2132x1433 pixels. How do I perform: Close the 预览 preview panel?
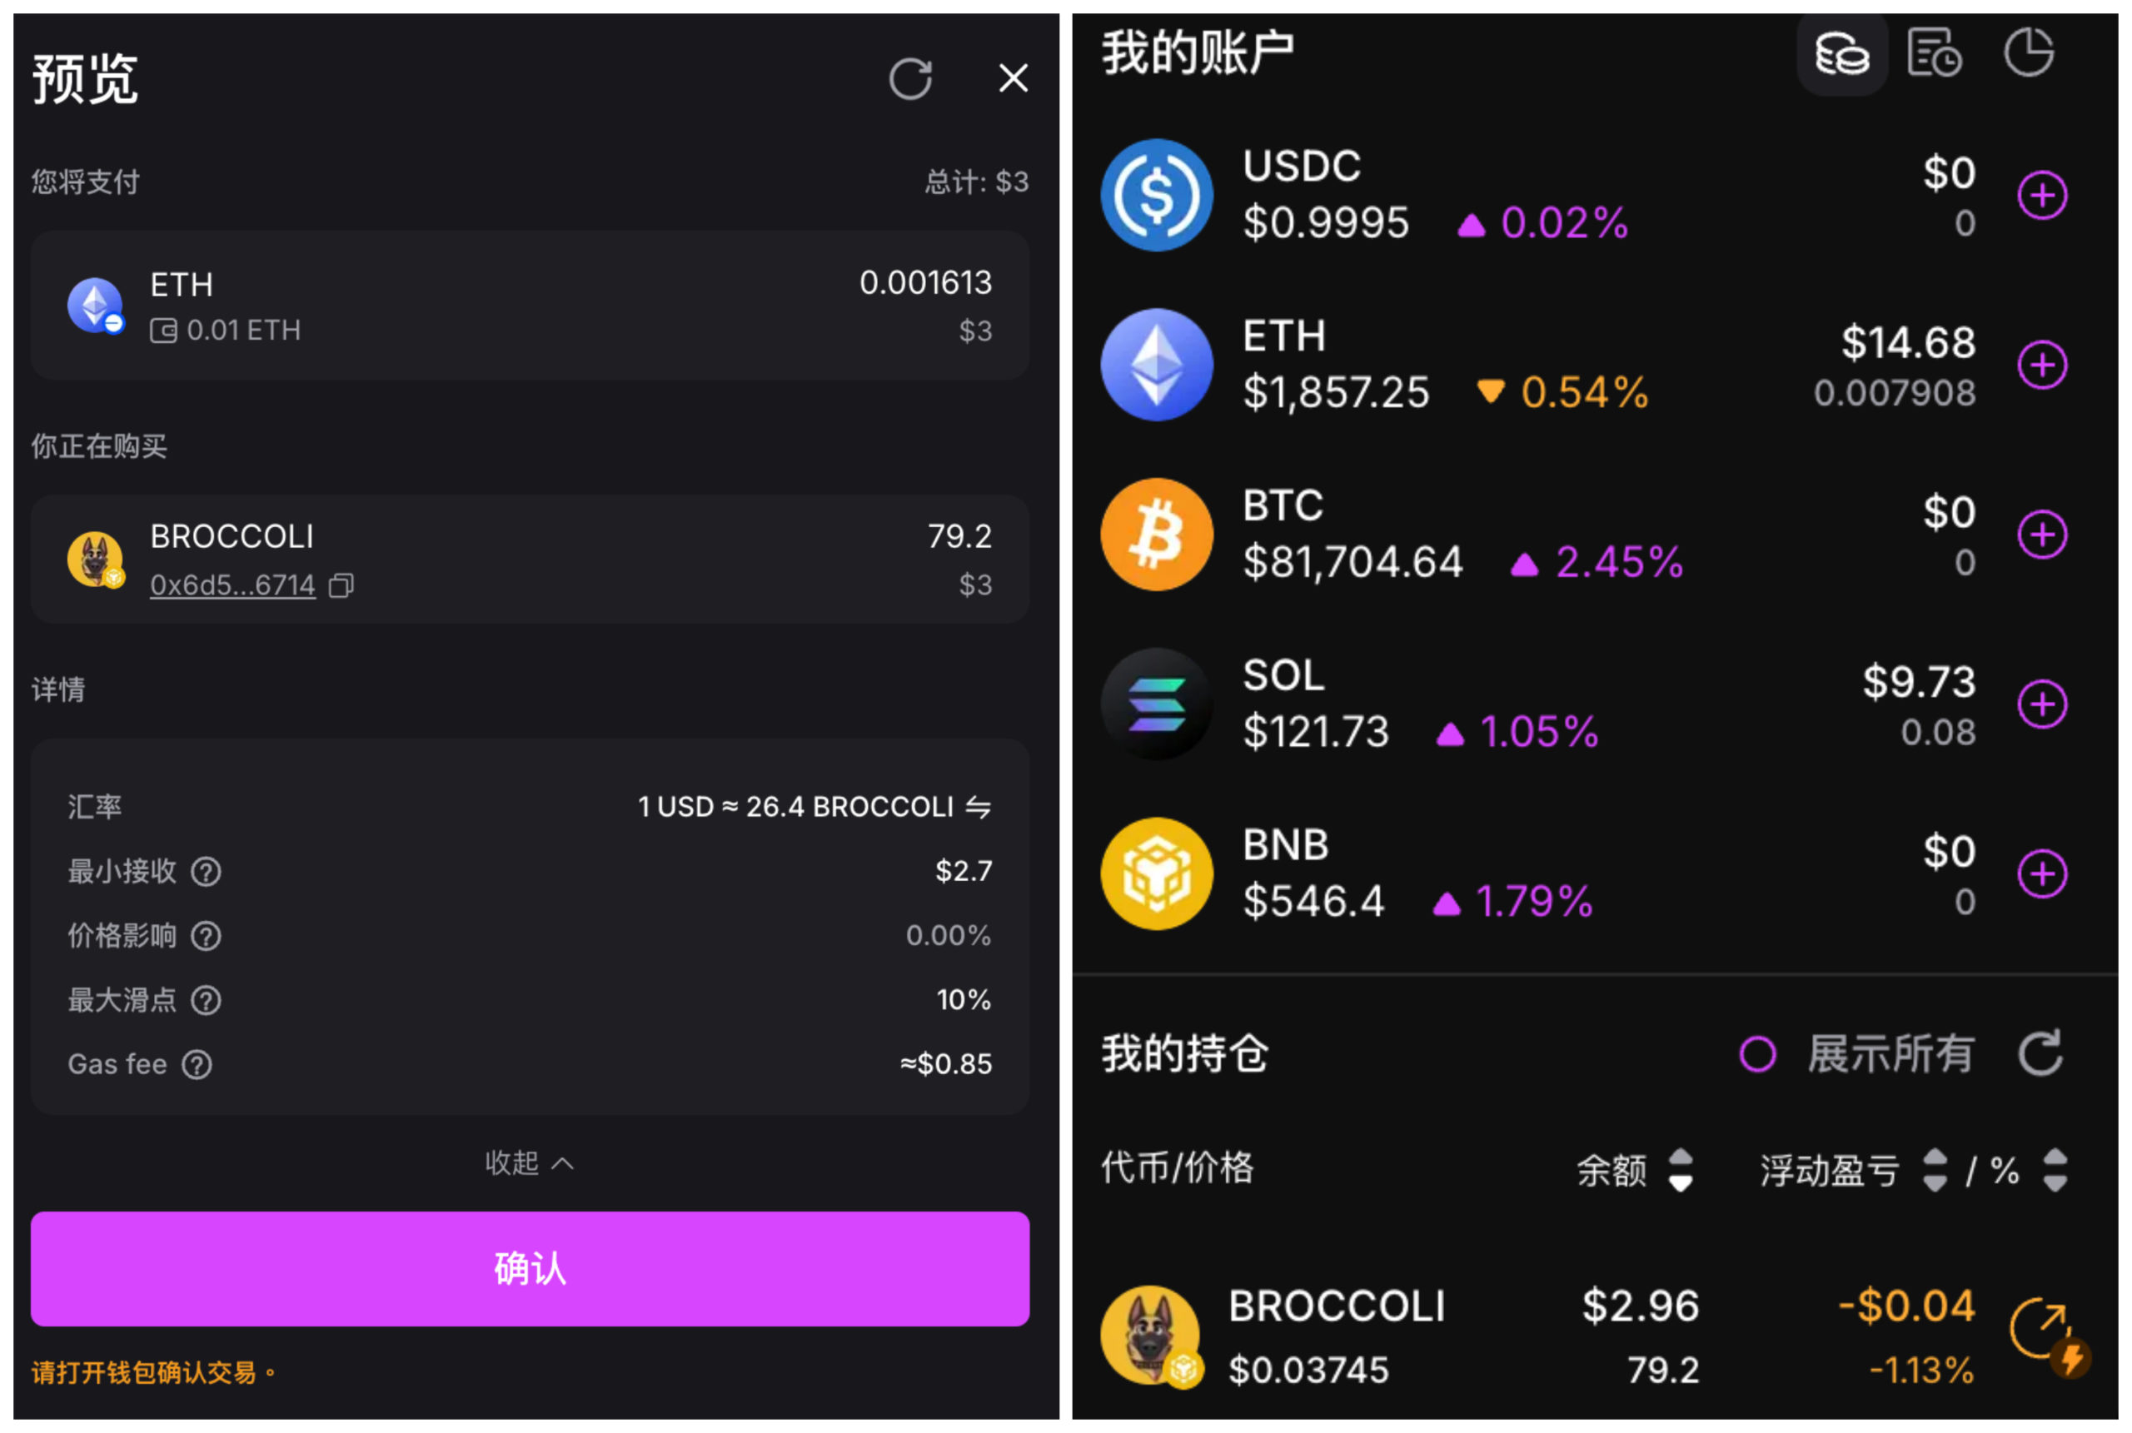click(x=1013, y=78)
